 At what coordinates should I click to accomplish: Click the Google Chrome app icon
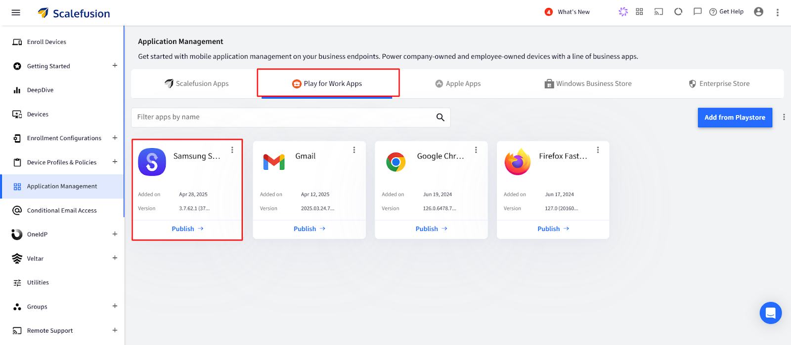coord(396,162)
